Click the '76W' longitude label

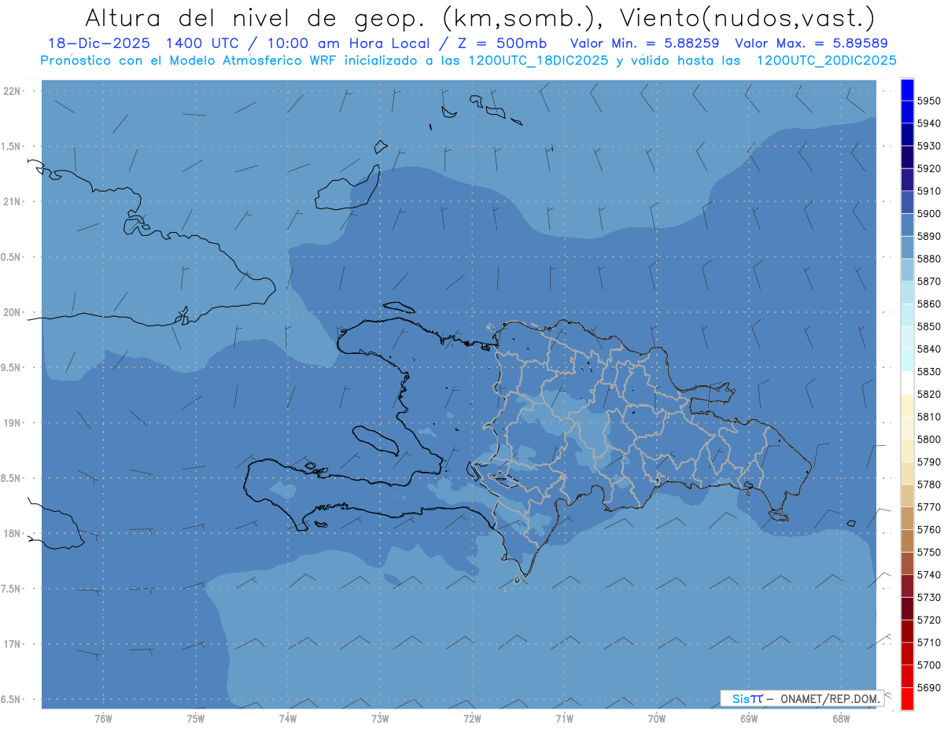103,718
